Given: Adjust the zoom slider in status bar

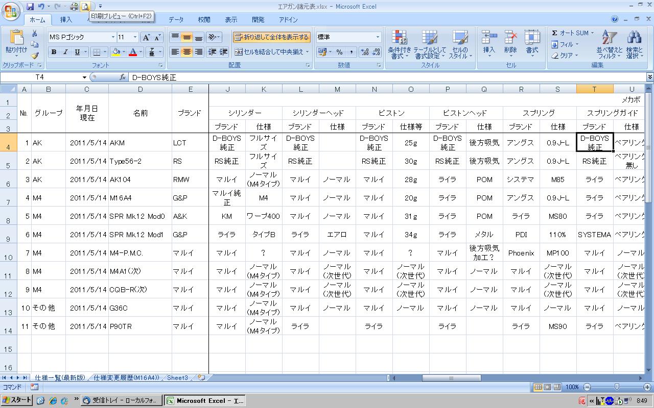Looking at the screenshot, I should tap(617, 387).
